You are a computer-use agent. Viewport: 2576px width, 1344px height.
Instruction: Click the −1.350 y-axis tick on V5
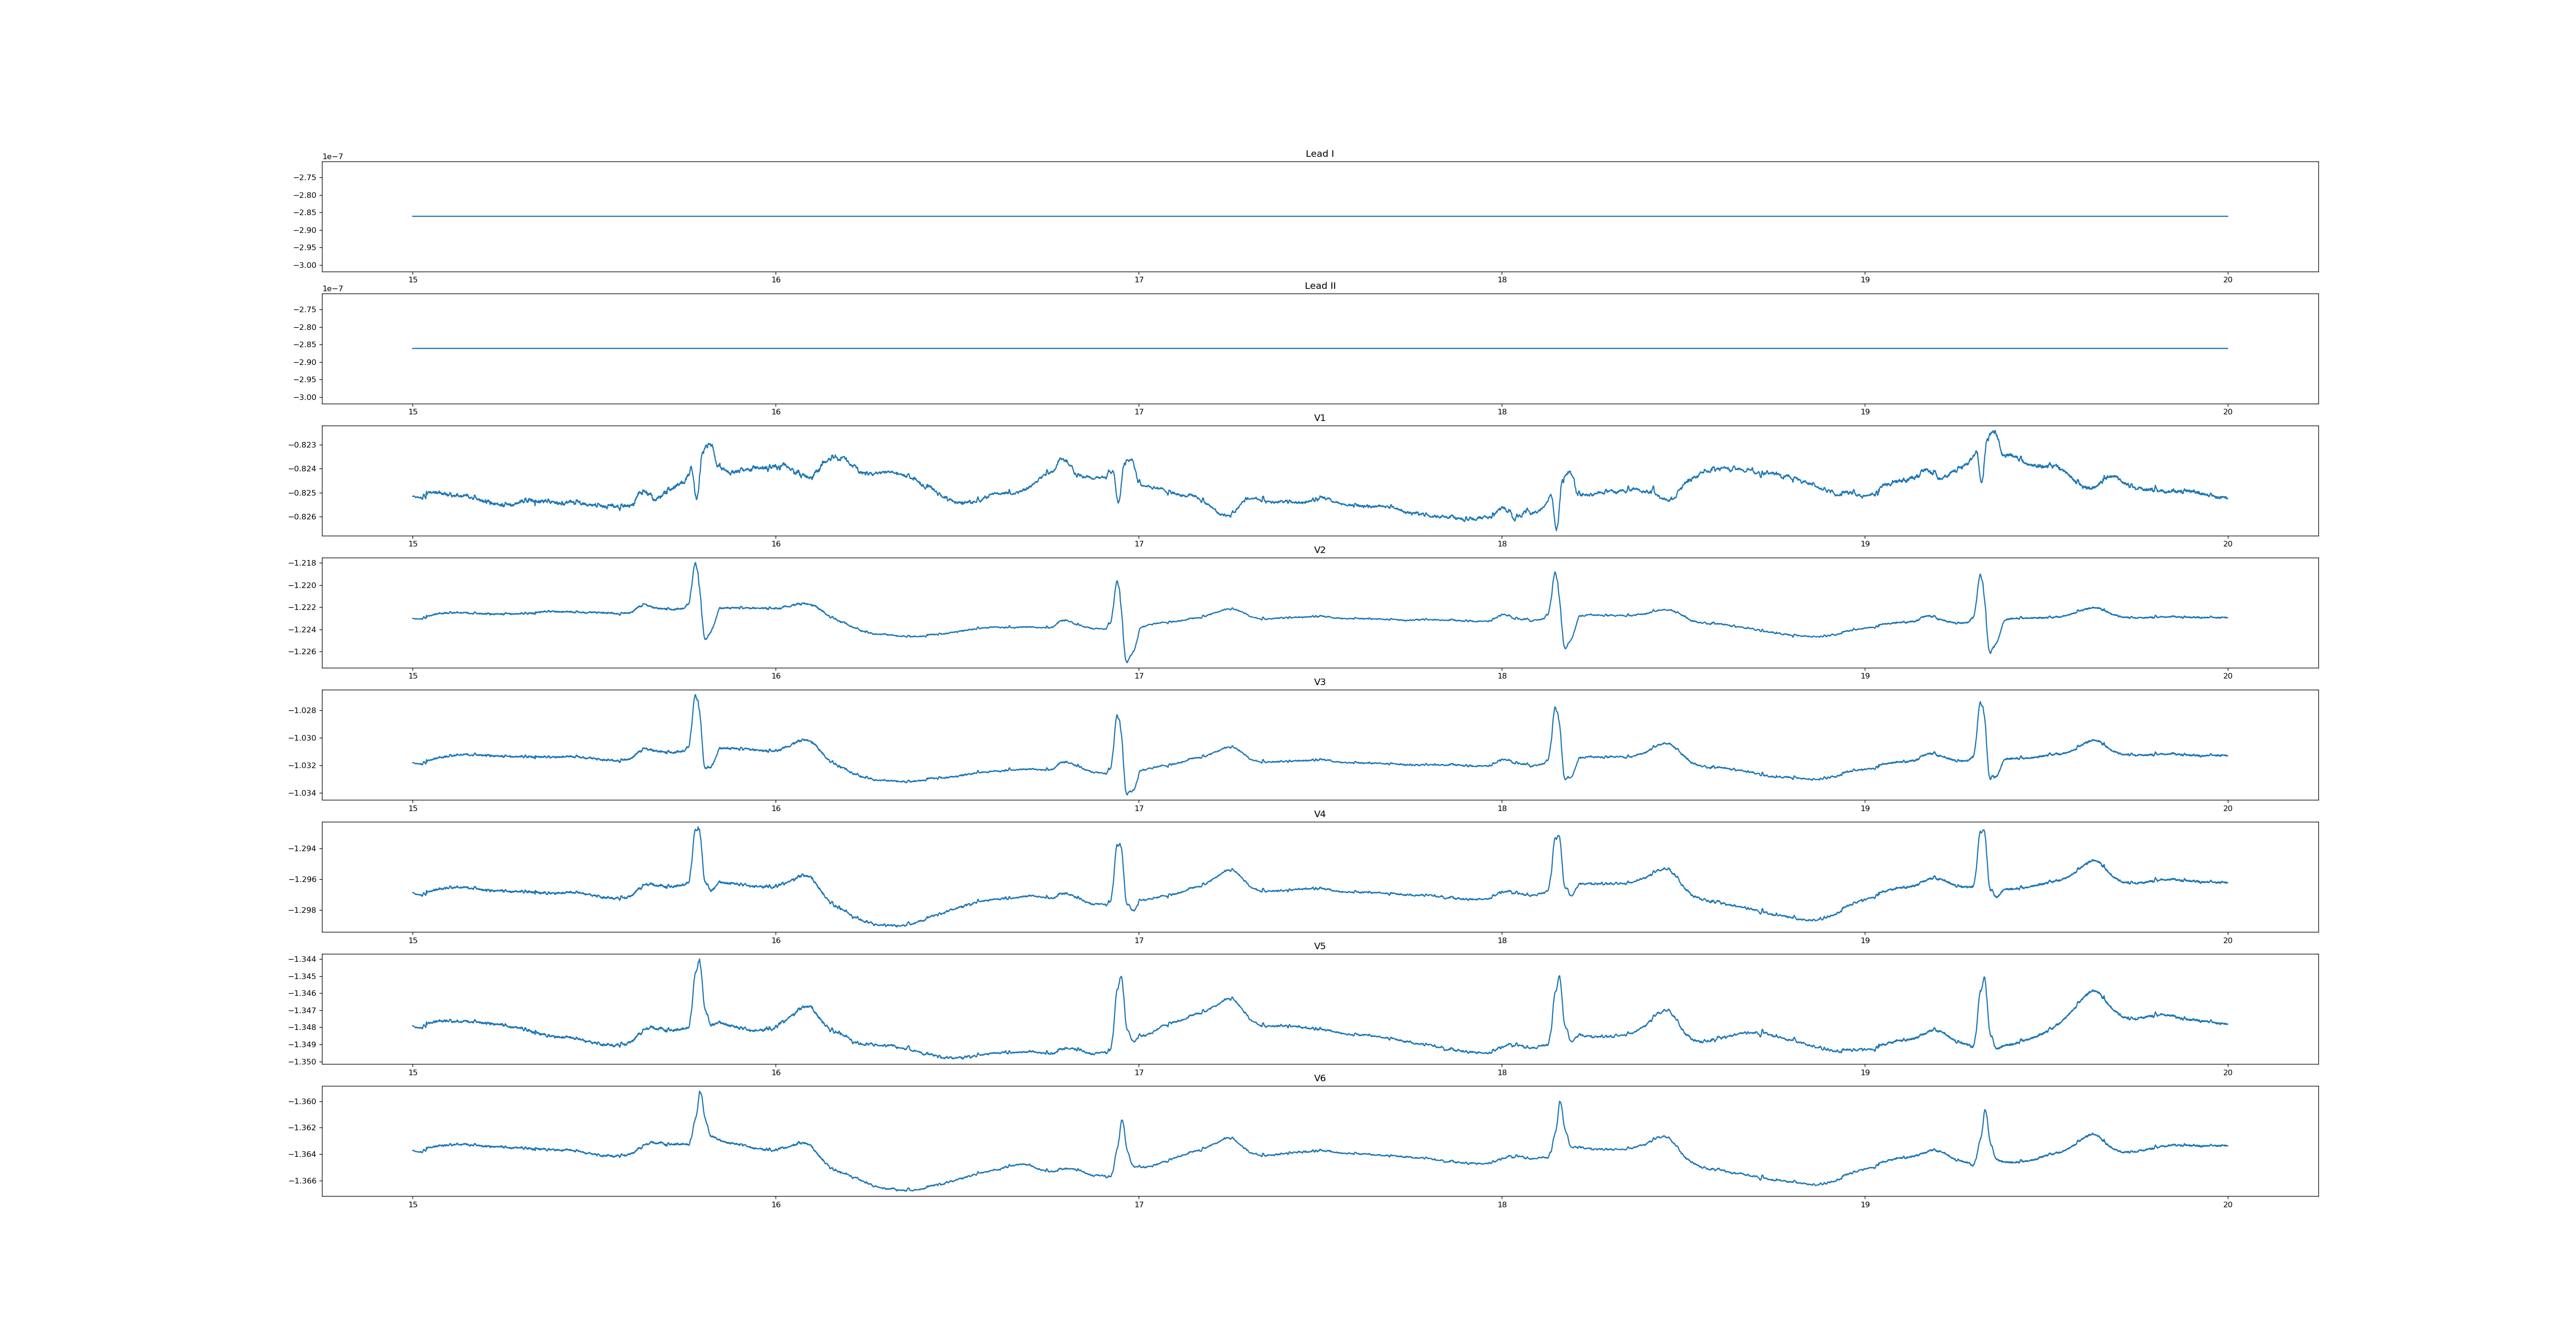point(303,1062)
